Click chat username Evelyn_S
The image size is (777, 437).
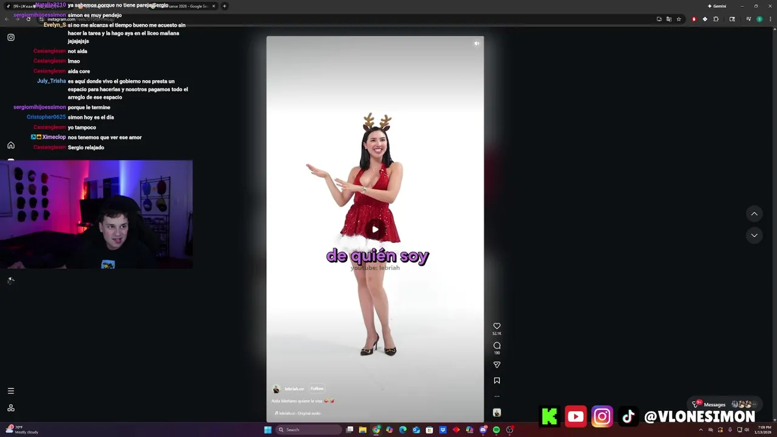(55, 25)
